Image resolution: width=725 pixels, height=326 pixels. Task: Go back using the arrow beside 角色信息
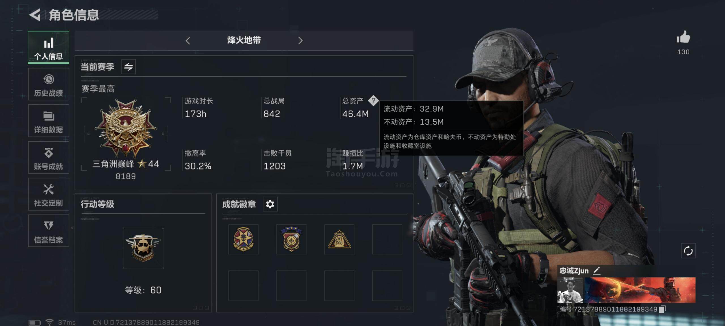(x=35, y=15)
